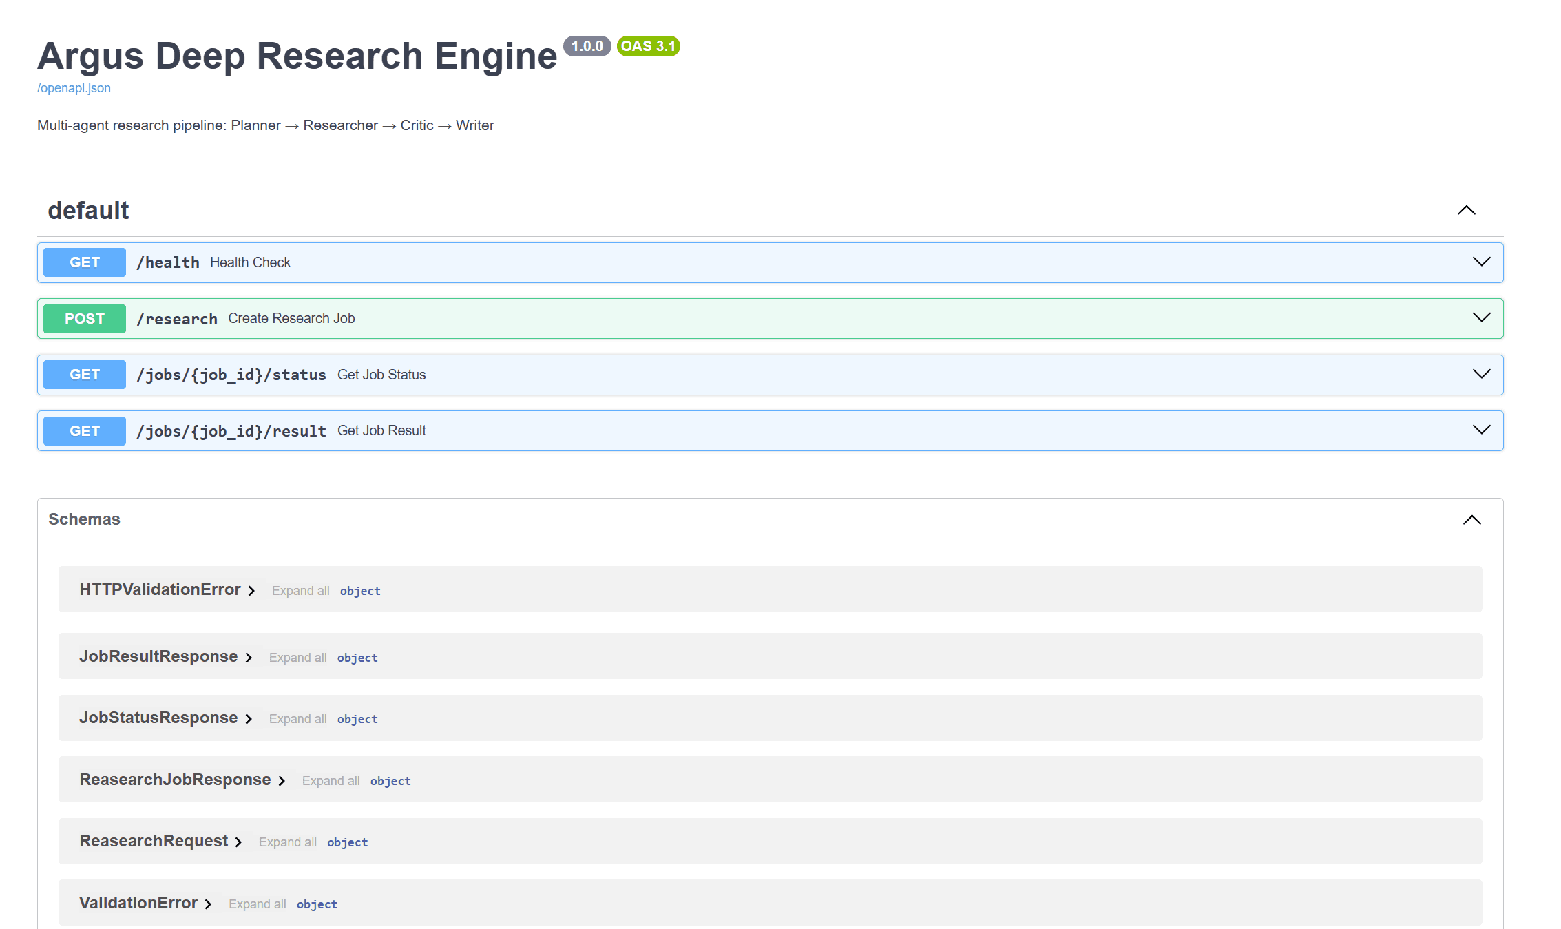This screenshot has height=929, width=1561.
Task: Expand the Create Research Job endpoint chevron
Action: 1480,317
